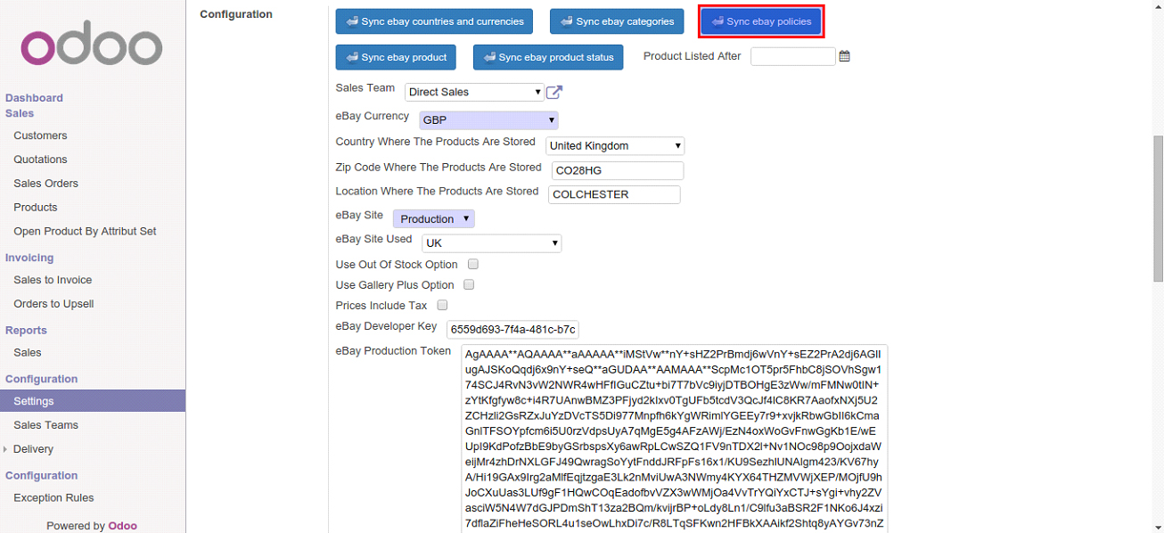
Task: Click the Configuration header above Exception Rules
Action: (42, 476)
